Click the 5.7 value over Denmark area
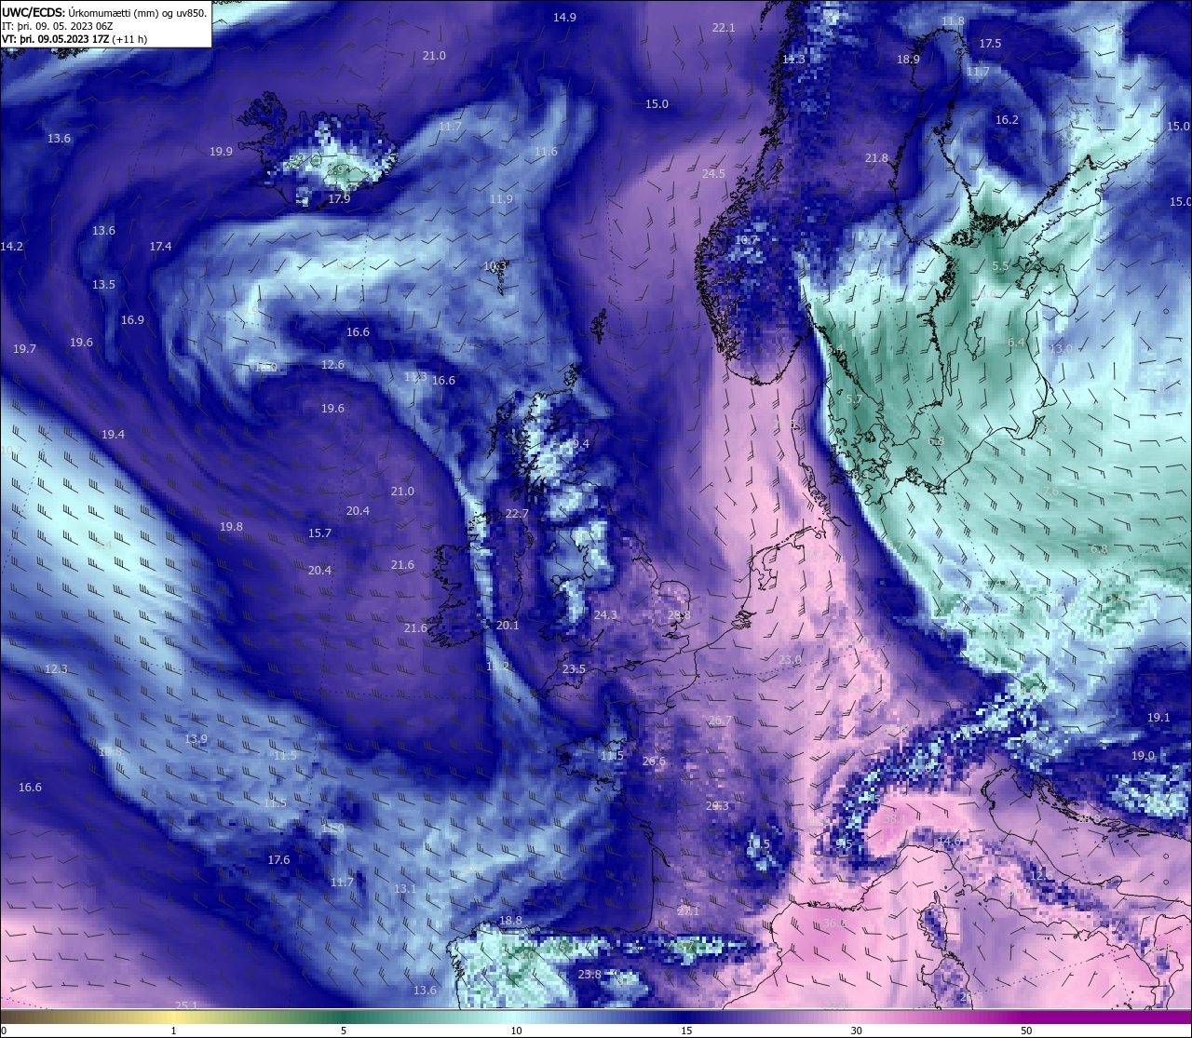The height and width of the screenshot is (1038, 1192). click(x=854, y=399)
